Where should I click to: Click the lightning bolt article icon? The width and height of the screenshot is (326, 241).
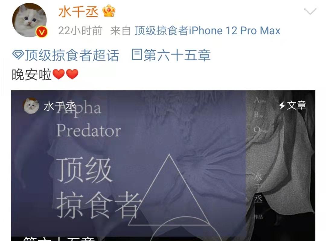282,105
